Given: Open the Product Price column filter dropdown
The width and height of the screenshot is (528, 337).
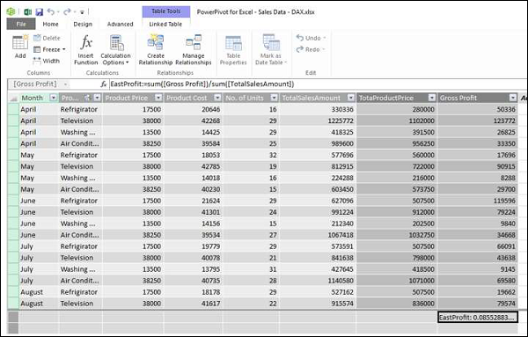Looking at the screenshot, I should click(158, 98).
